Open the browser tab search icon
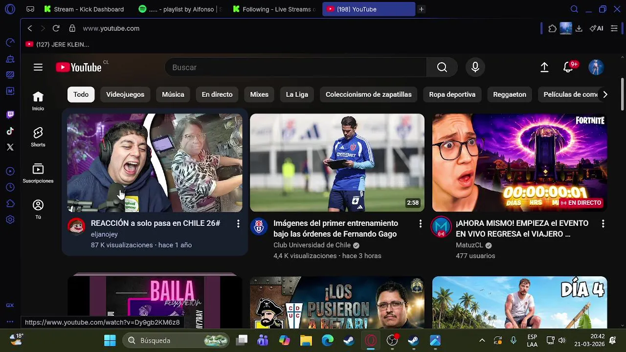The image size is (626, 352). [574, 9]
